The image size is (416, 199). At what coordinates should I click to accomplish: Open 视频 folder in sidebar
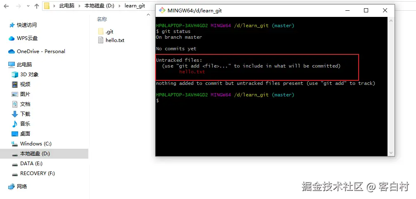coord(25,84)
